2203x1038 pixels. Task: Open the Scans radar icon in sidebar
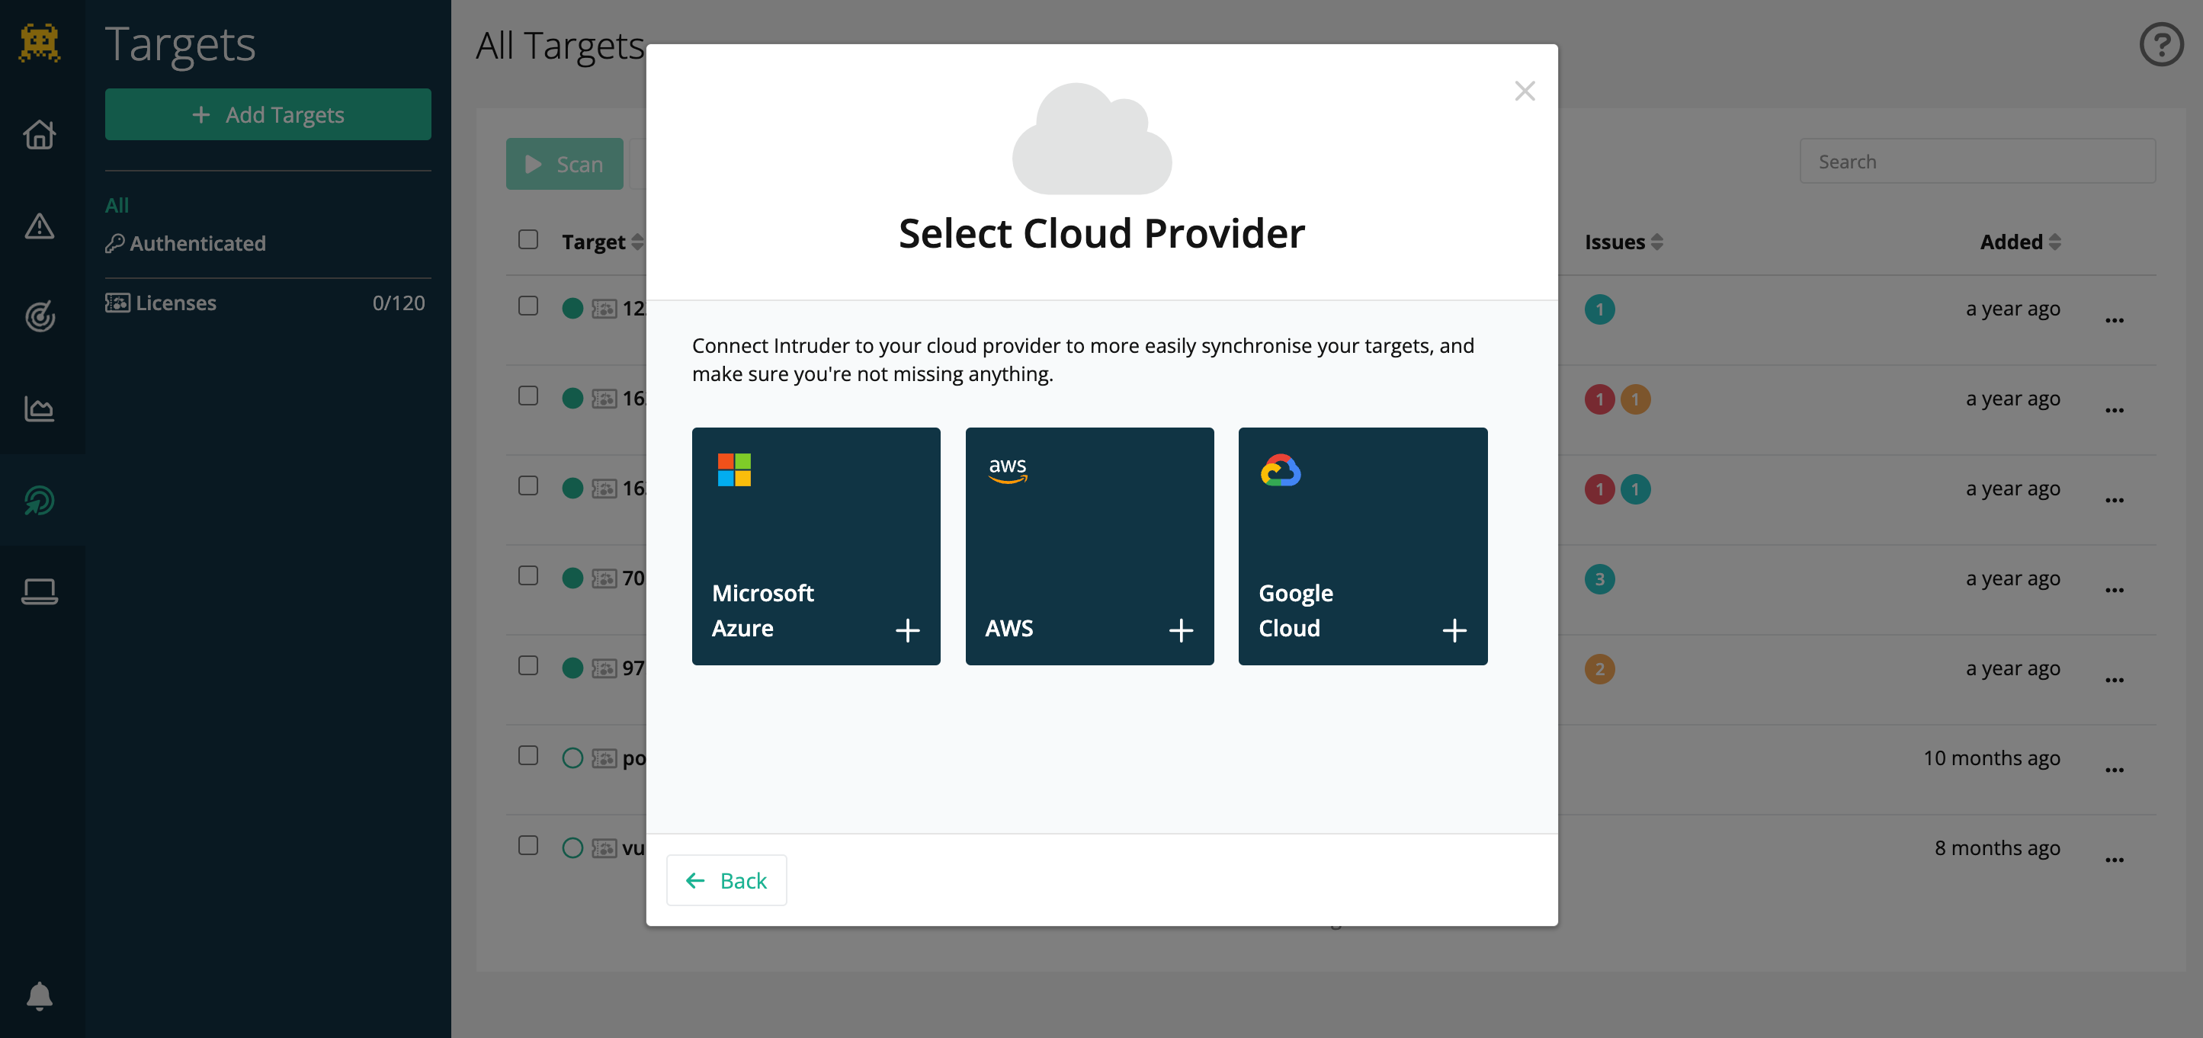(x=40, y=317)
